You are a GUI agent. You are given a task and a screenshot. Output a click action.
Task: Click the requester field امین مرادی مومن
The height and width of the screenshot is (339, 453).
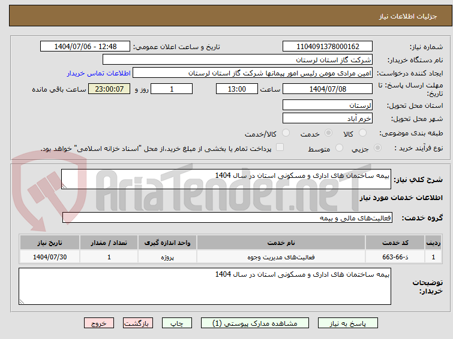(253, 72)
